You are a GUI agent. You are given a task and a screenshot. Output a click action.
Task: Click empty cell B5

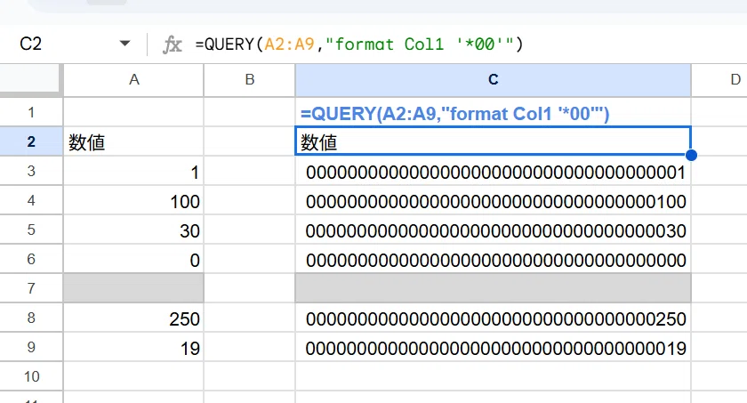250,230
